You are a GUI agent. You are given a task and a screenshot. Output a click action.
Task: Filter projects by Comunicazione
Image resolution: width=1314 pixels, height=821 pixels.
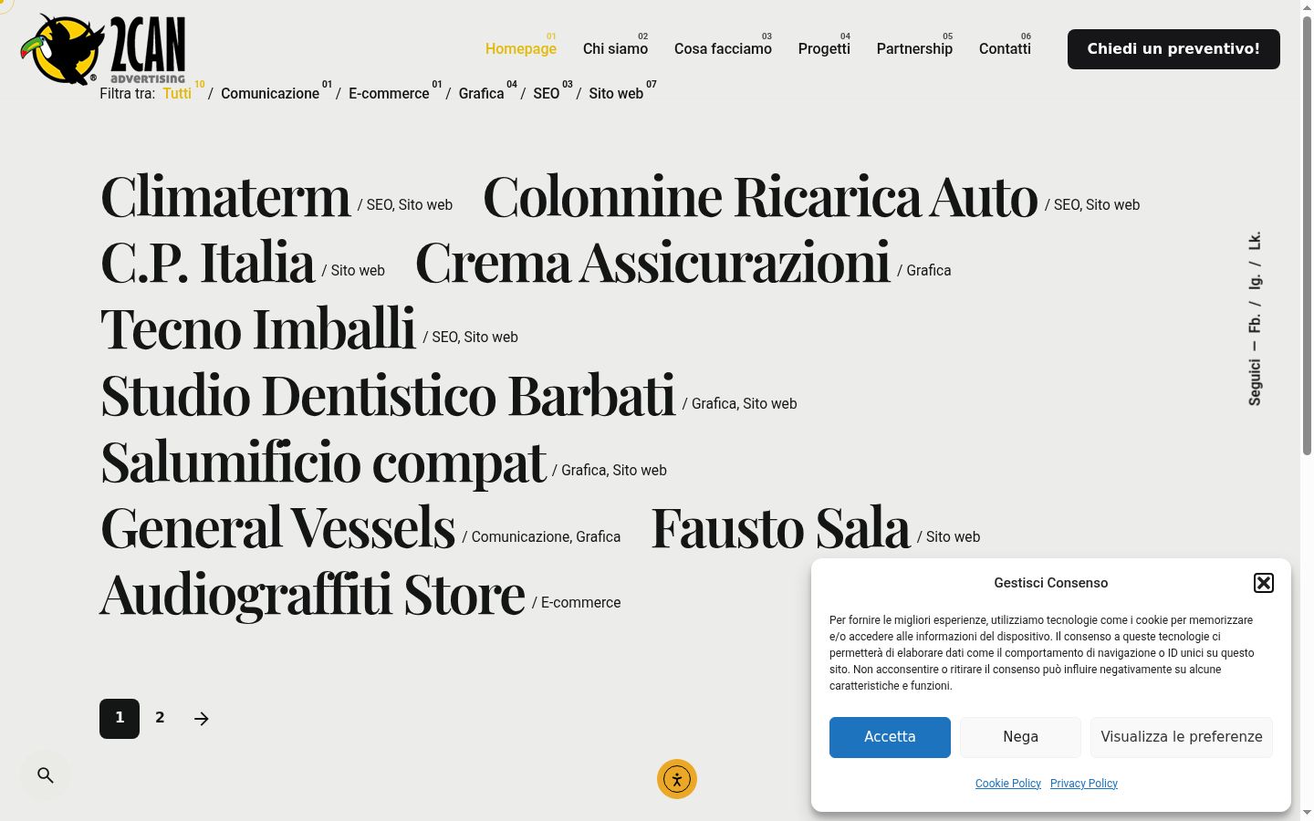pos(270,93)
